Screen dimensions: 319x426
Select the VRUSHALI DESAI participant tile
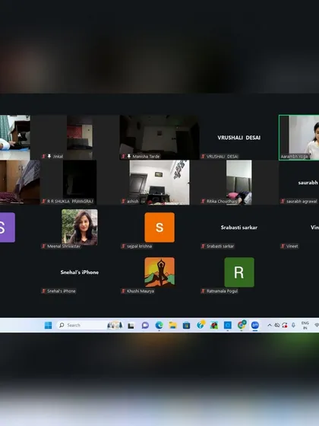239,137
